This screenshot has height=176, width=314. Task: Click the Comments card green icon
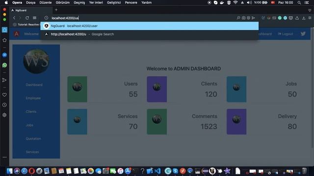pos(157,122)
